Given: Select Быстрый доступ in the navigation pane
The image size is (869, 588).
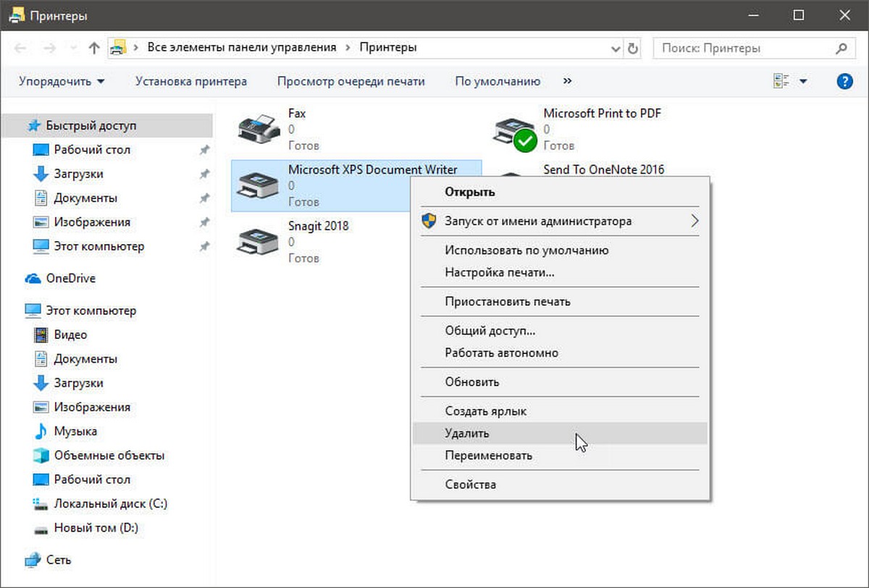Looking at the screenshot, I should pyautogui.click(x=106, y=126).
